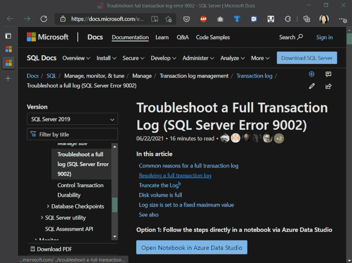Click the camera extension icon
352x263 pixels.
coord(220,19)
